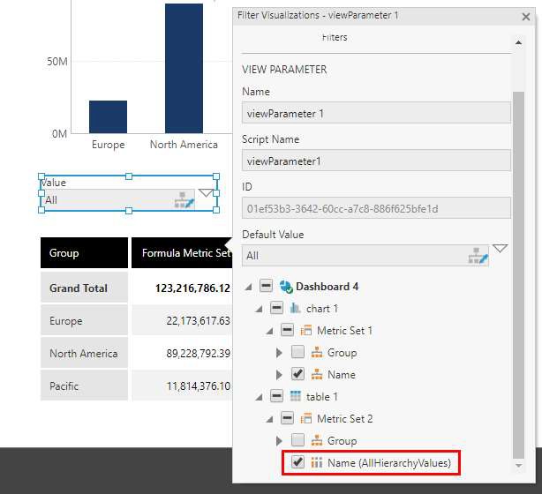This screenshot has width=542, height=494.
Task: Click the table 1 grid icon
Action: (x=296, y=397)
